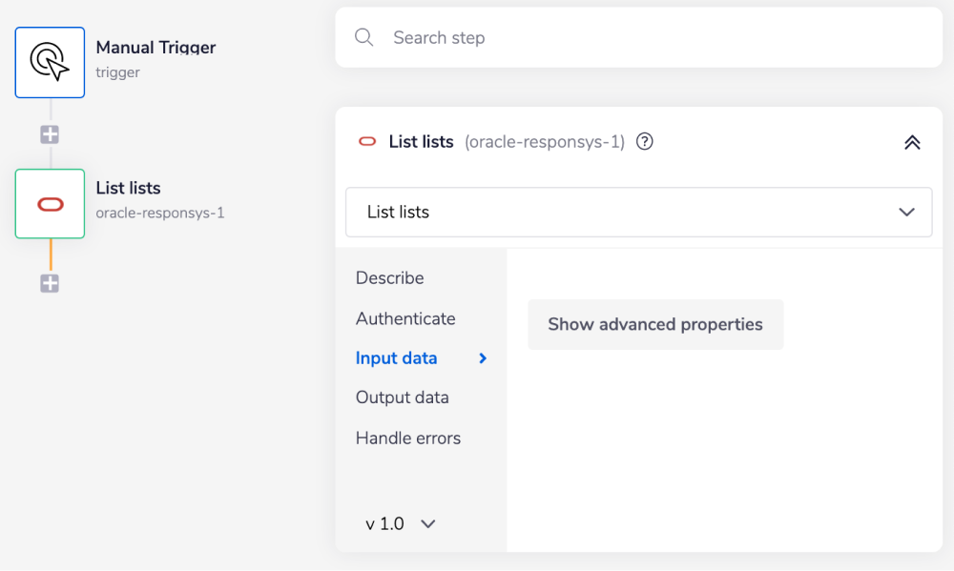Click the plus icon below List lists step
The height and width of the screenshot is (571, 954).
click(49, 283)
